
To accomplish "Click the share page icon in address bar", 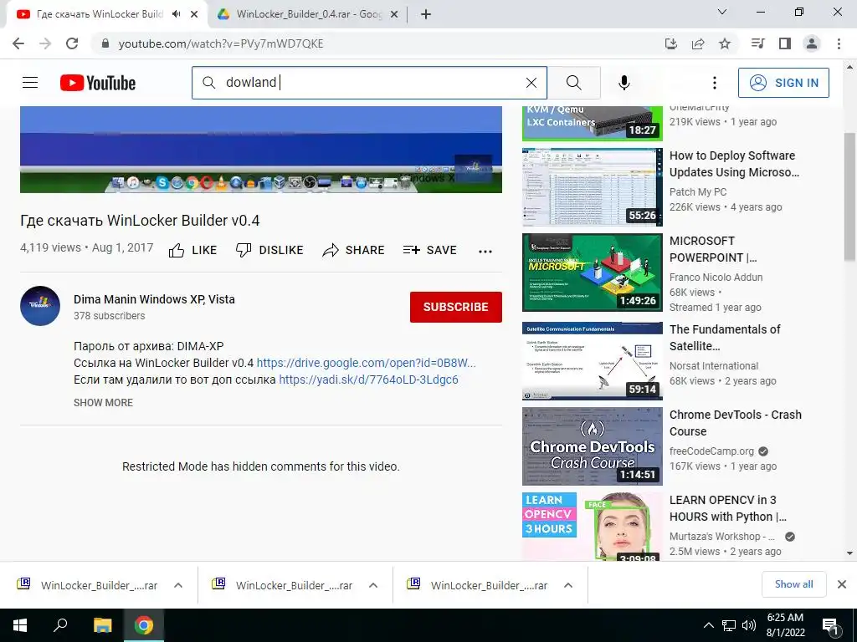I will (698, 43).
